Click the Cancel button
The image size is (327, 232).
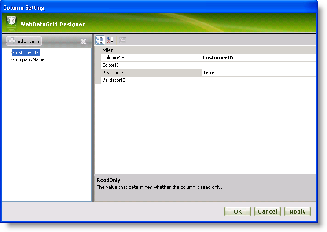click(268, 212)
